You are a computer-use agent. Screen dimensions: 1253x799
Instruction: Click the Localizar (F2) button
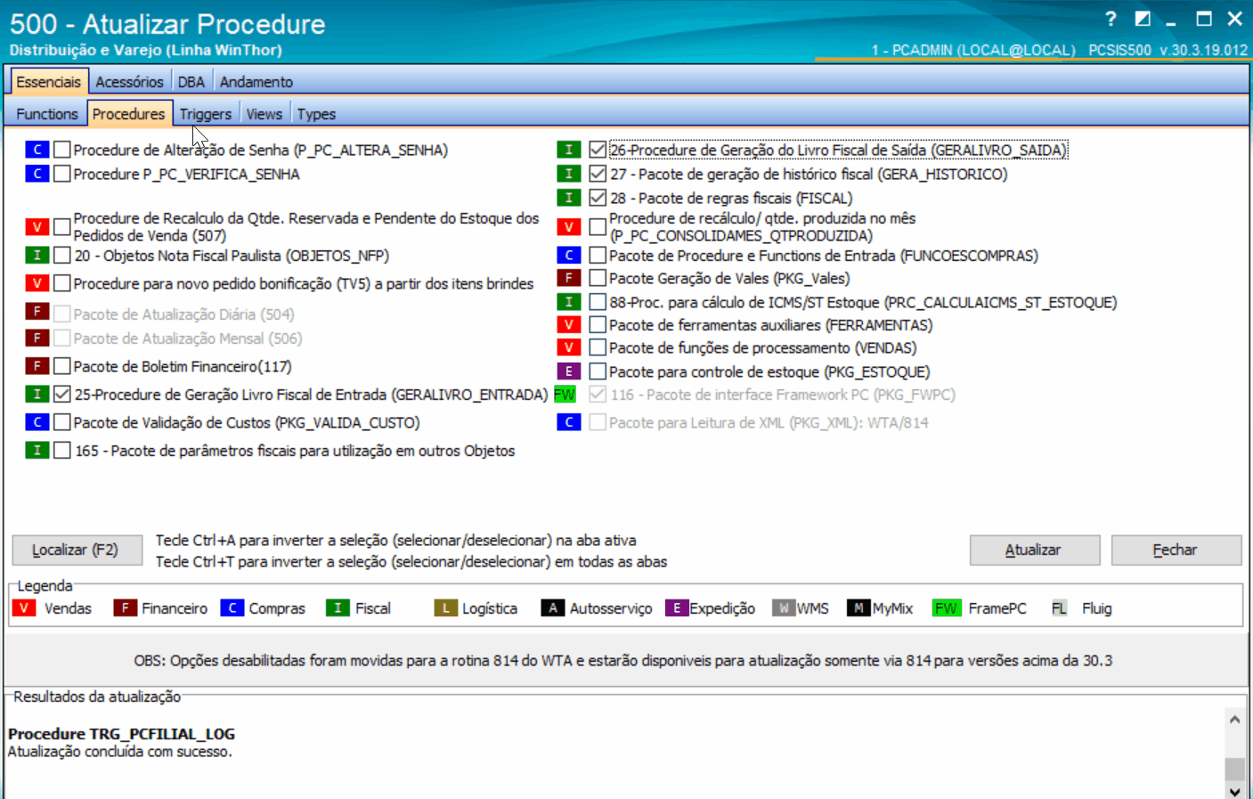click(77, 550)
